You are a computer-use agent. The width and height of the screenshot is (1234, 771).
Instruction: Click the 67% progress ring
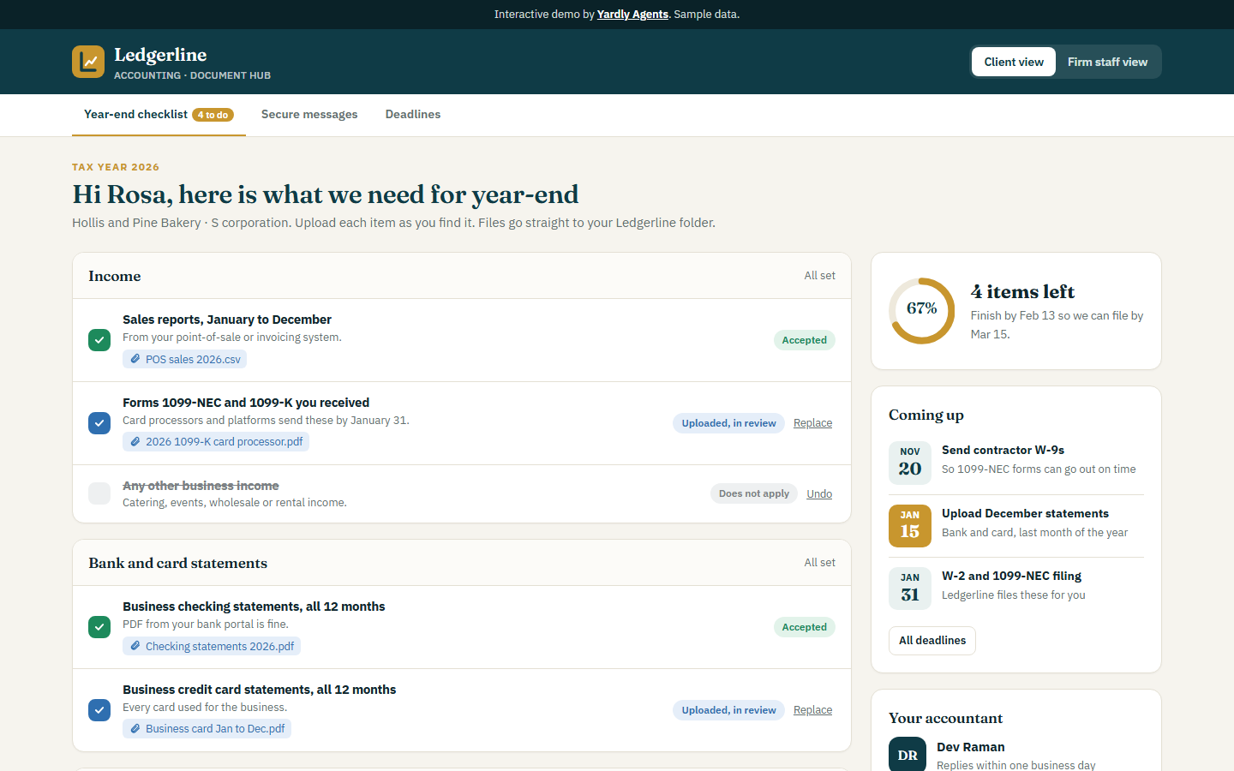tap(921, 310)
